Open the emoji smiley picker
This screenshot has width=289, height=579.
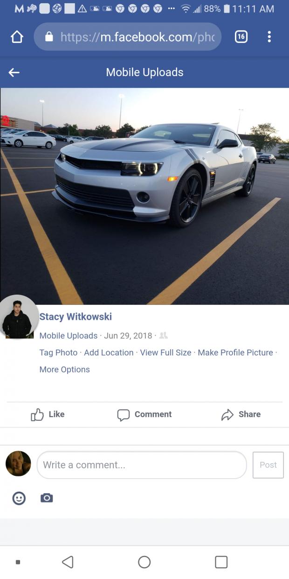pos(19,498)
